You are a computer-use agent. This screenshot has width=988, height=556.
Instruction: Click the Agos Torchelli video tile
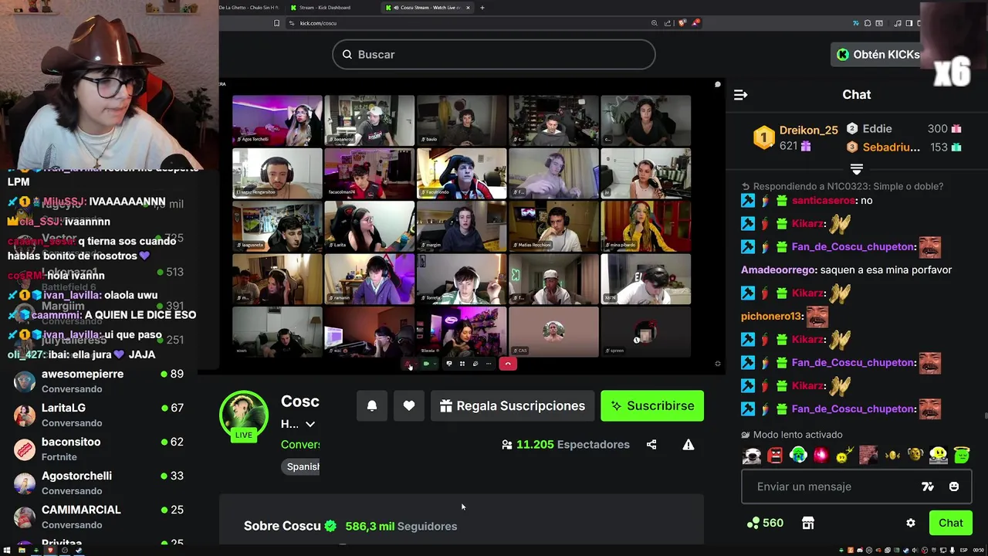tap(277, 120)
